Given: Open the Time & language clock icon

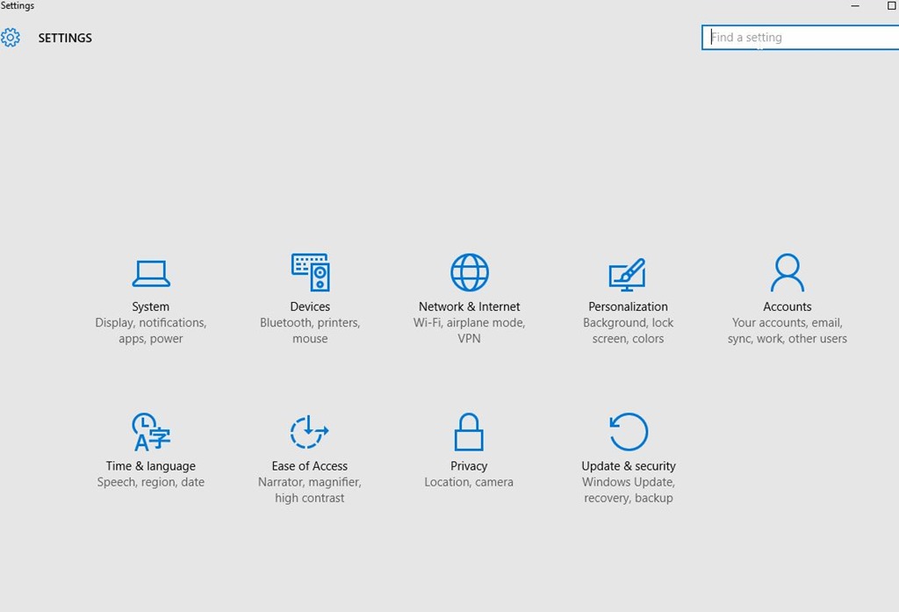Looking at the screenshot, I should click(x=150, y=432).
